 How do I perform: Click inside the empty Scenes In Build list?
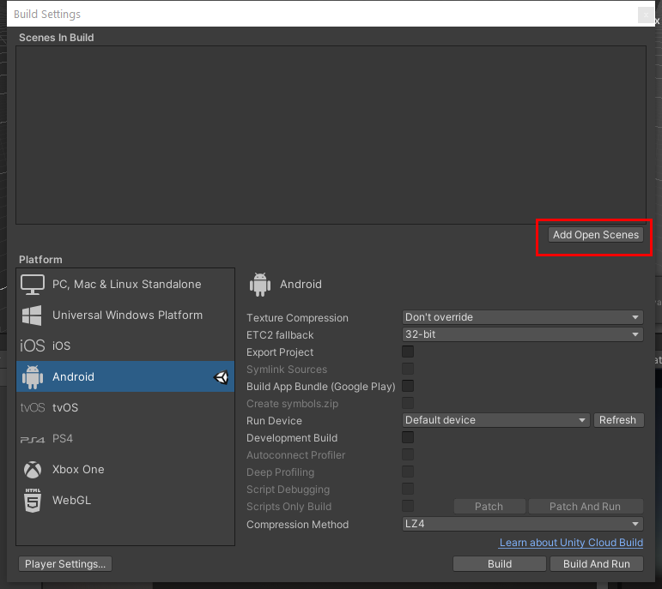tap(331, 135)
